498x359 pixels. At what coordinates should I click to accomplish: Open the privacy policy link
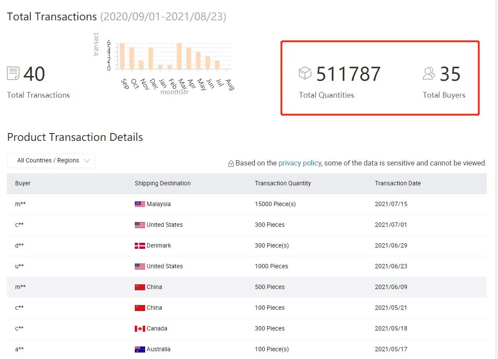coord(299,163)
